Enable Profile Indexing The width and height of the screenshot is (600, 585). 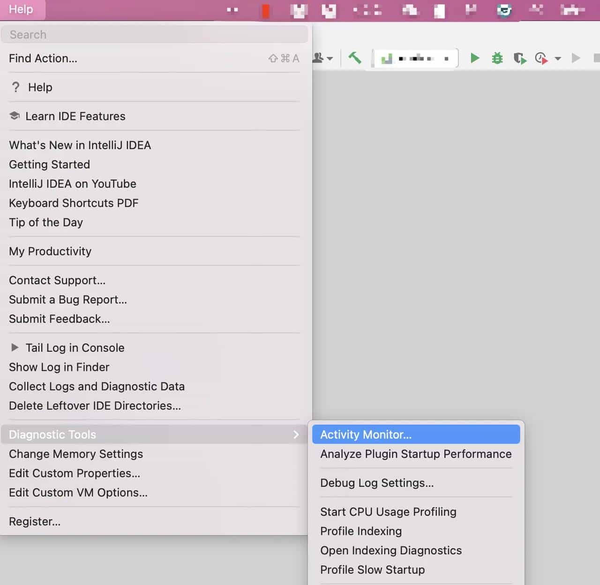[360, 531]
